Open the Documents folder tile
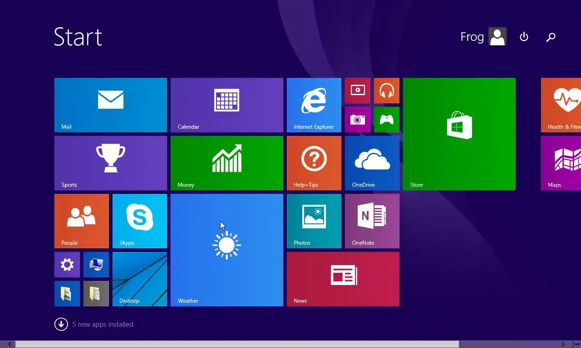 (x=96, y=294)
